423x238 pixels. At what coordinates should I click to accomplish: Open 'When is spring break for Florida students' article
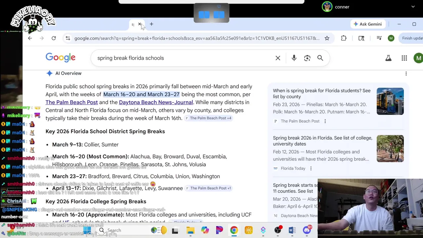click(x=322, y=94)
